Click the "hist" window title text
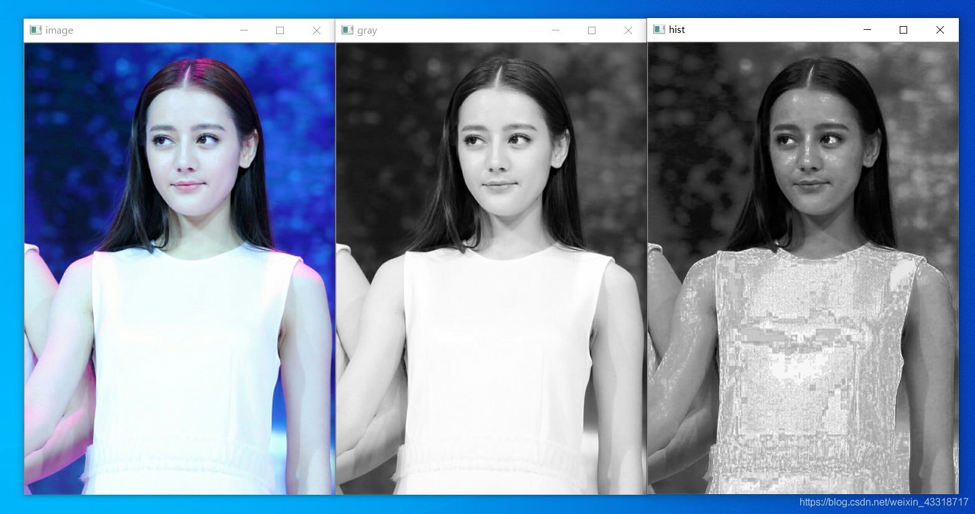 click(677, 29)
